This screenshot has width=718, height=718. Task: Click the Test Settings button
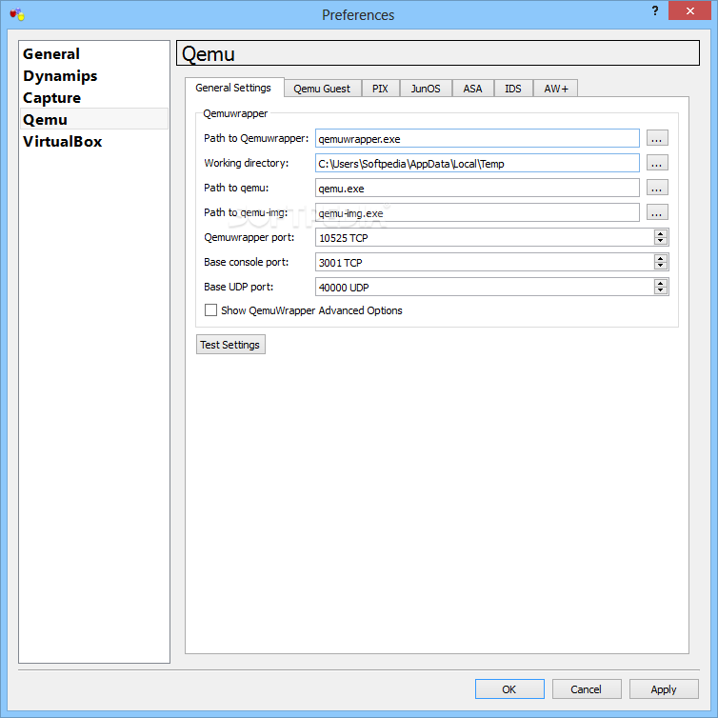(230, 345)
